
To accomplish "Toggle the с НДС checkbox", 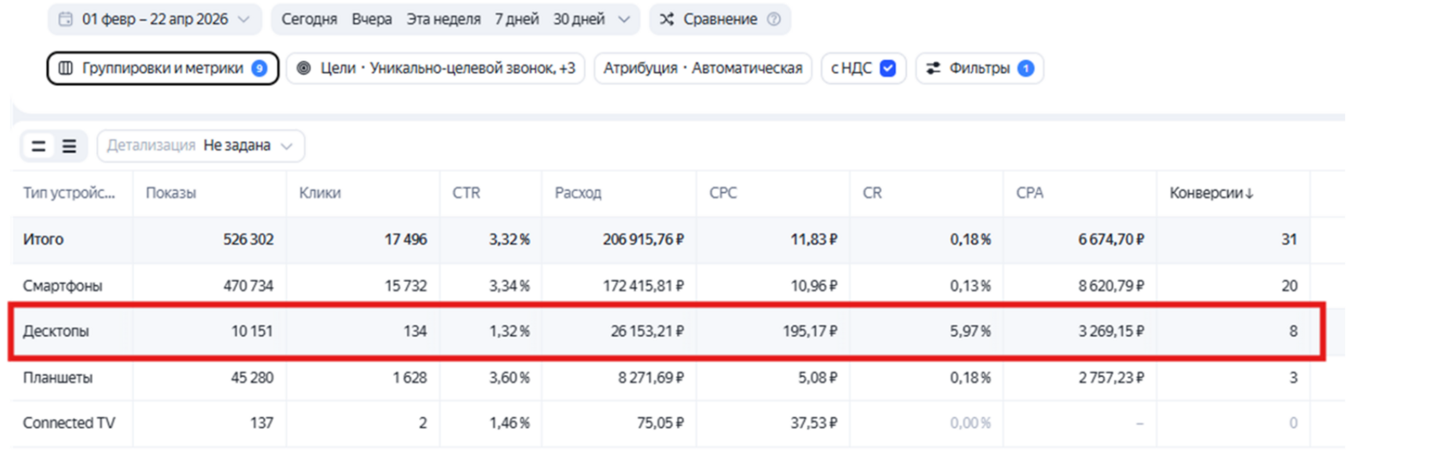I will 888,68.
